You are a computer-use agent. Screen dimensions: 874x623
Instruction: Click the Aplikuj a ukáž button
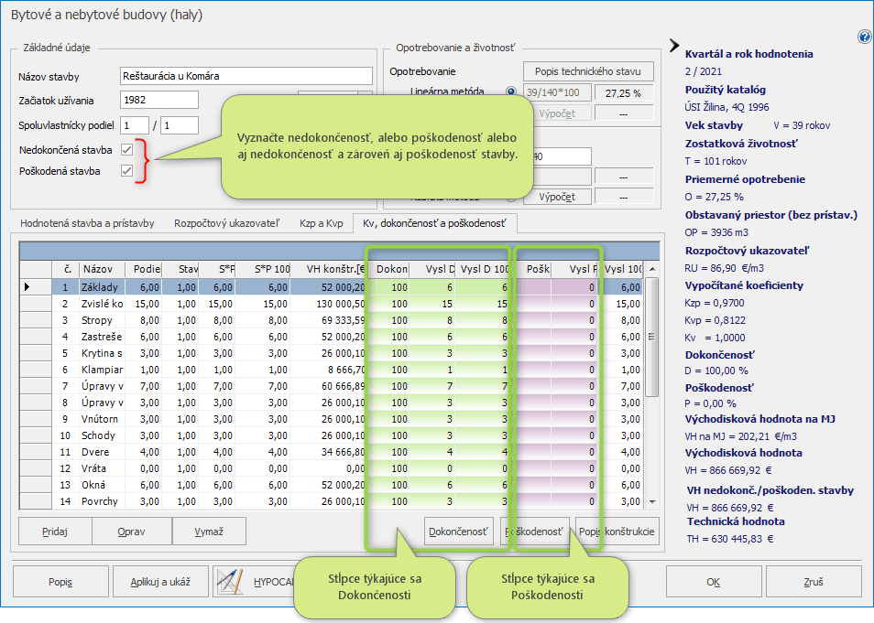pos(160,582)
